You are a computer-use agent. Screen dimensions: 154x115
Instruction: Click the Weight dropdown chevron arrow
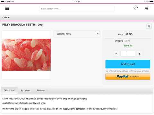(98, 34)
